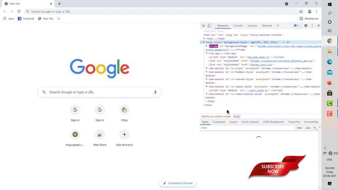338x190 pixels.
Task: Select html.focus-outline-visible breadcrumb
Action: point(216,117)
